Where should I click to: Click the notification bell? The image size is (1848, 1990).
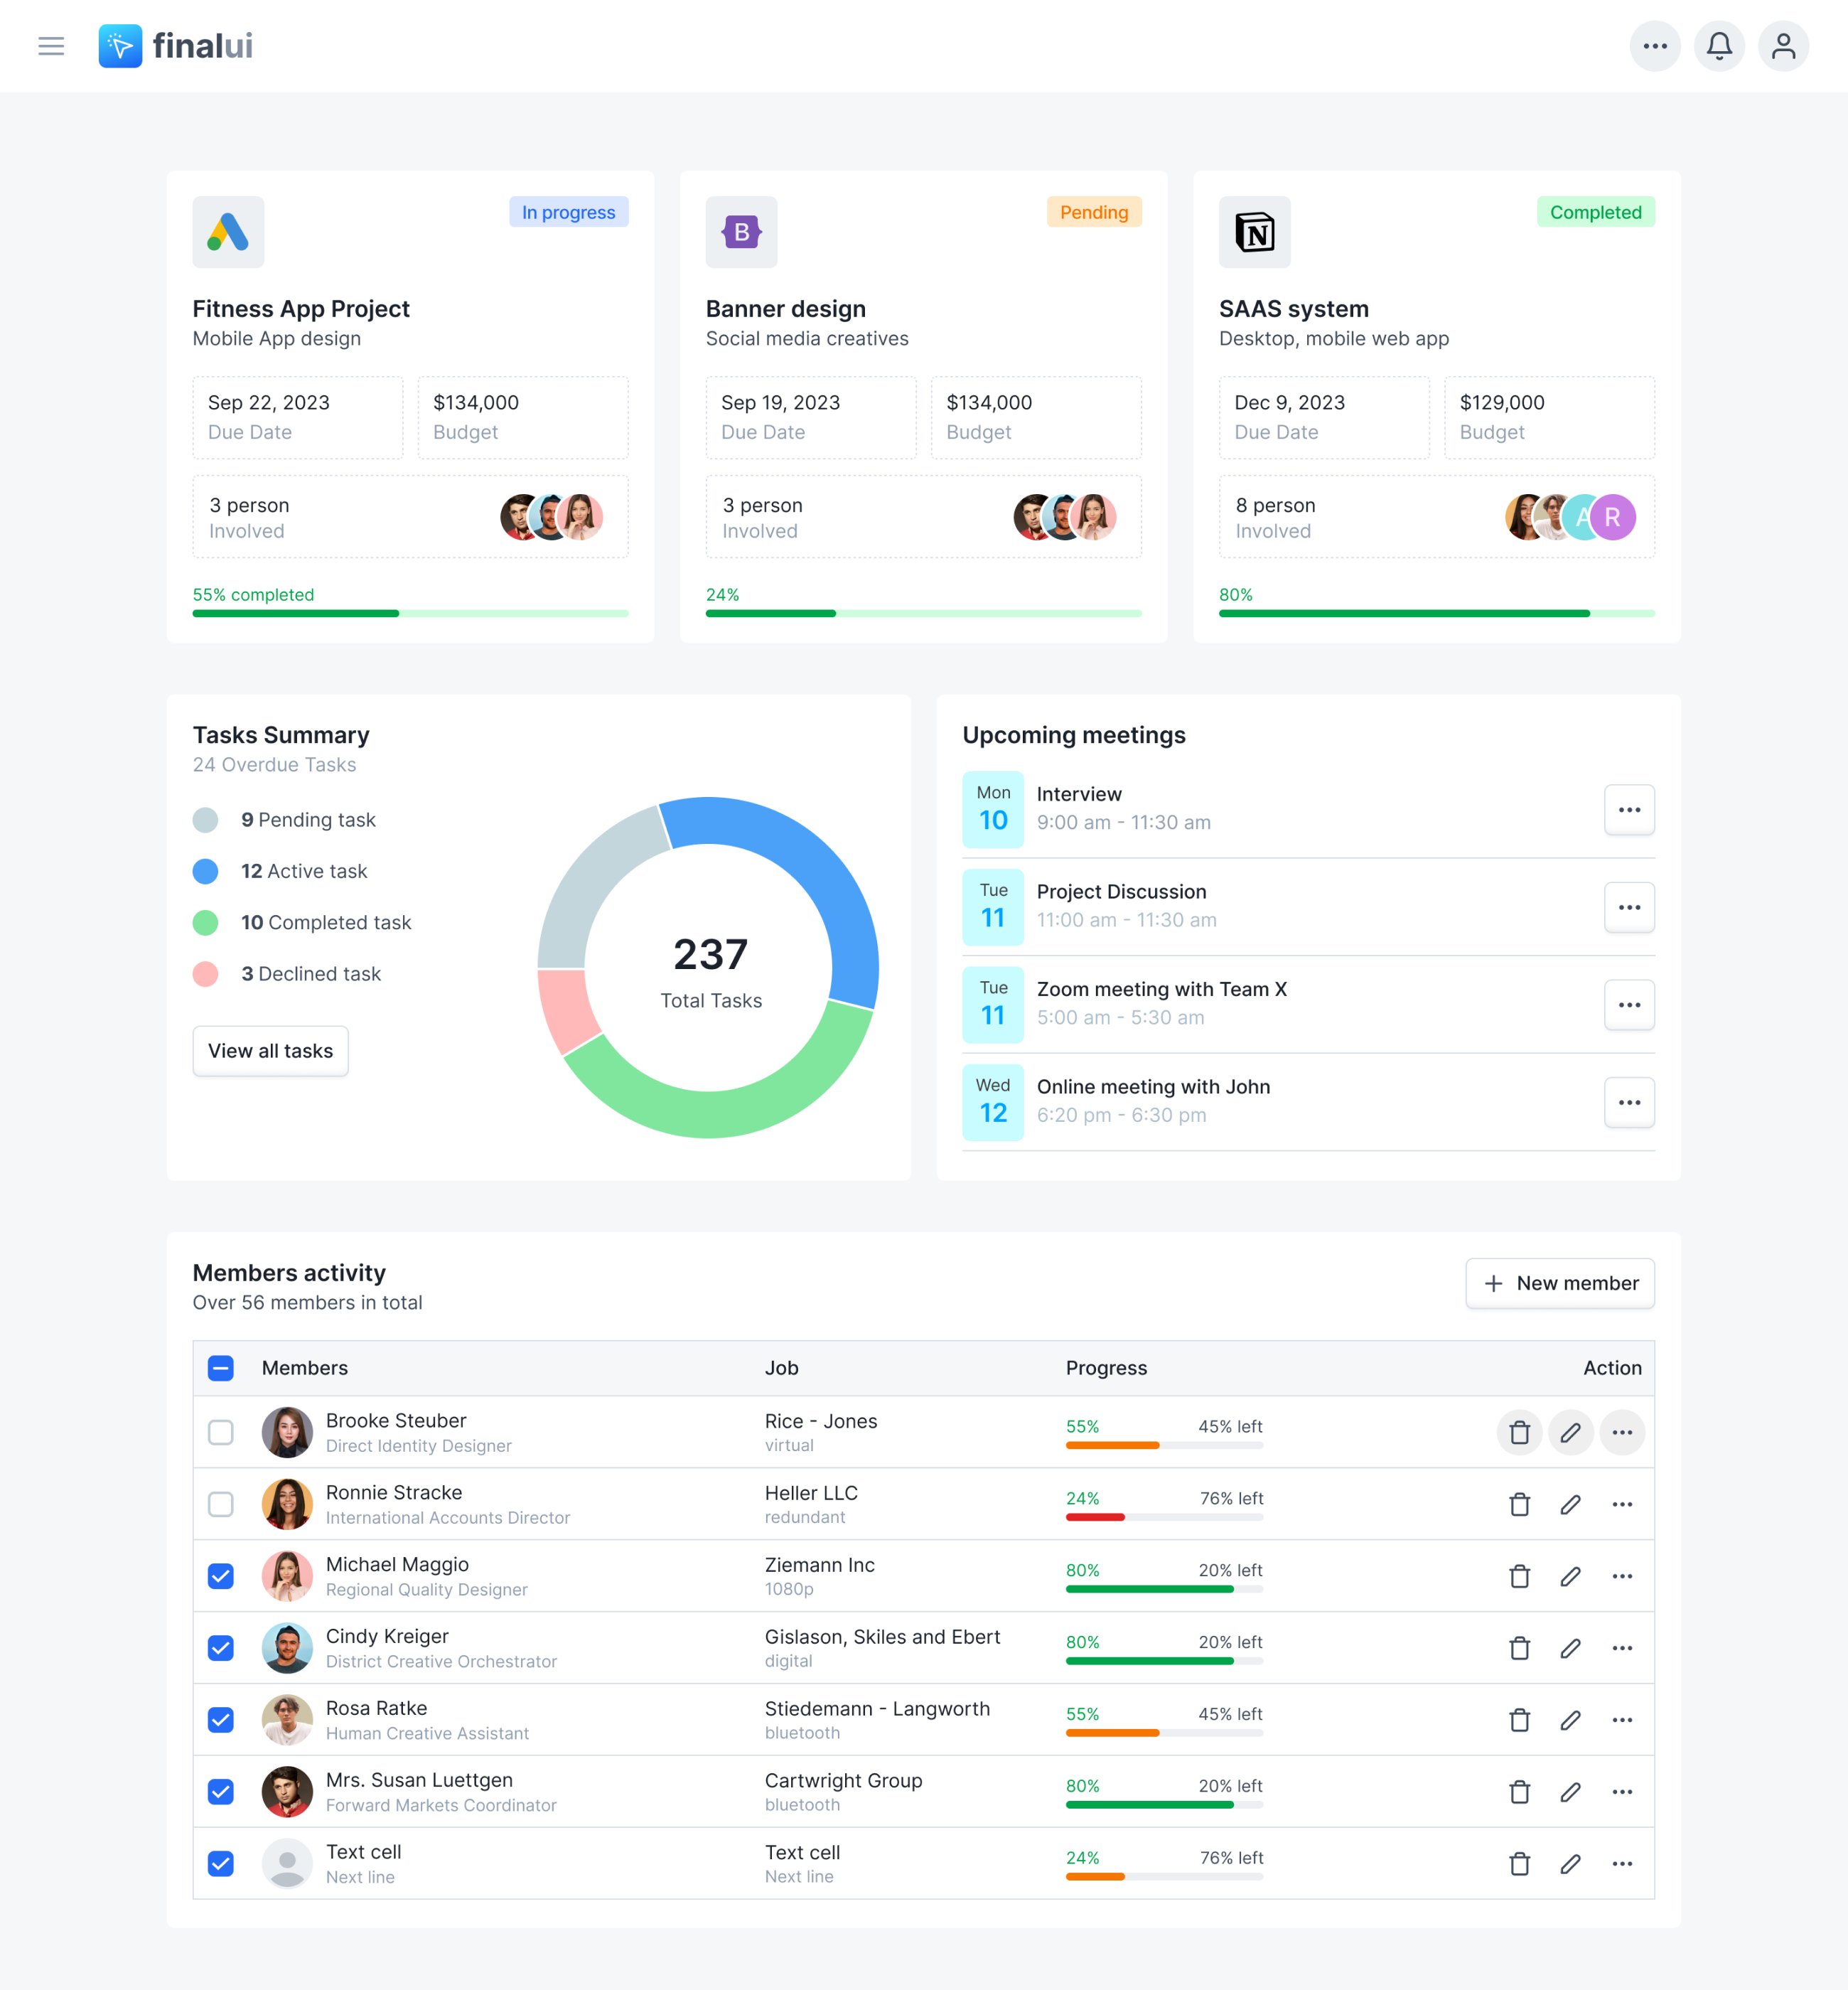coord(1719,46)
